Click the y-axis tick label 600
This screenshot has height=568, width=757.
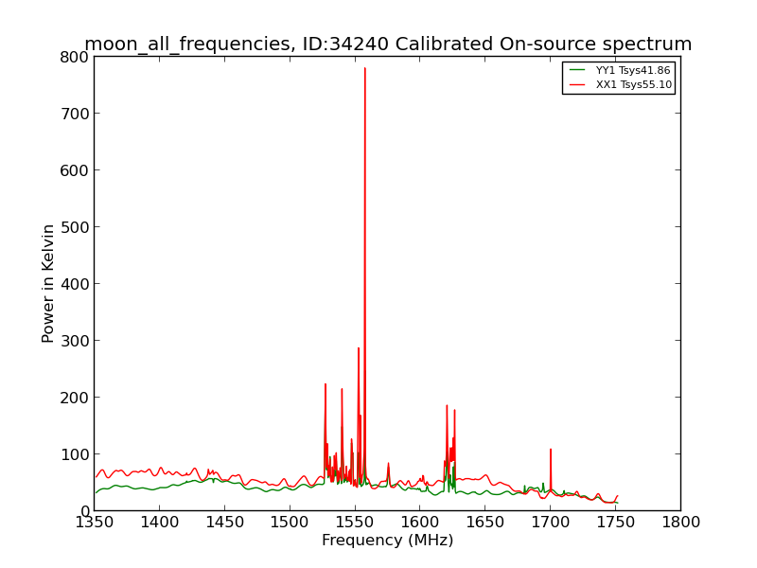coord(75,170)
